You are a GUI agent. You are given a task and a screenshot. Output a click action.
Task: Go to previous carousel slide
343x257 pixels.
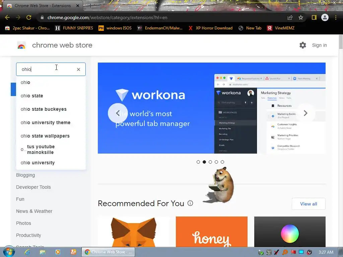coord(118,113)
